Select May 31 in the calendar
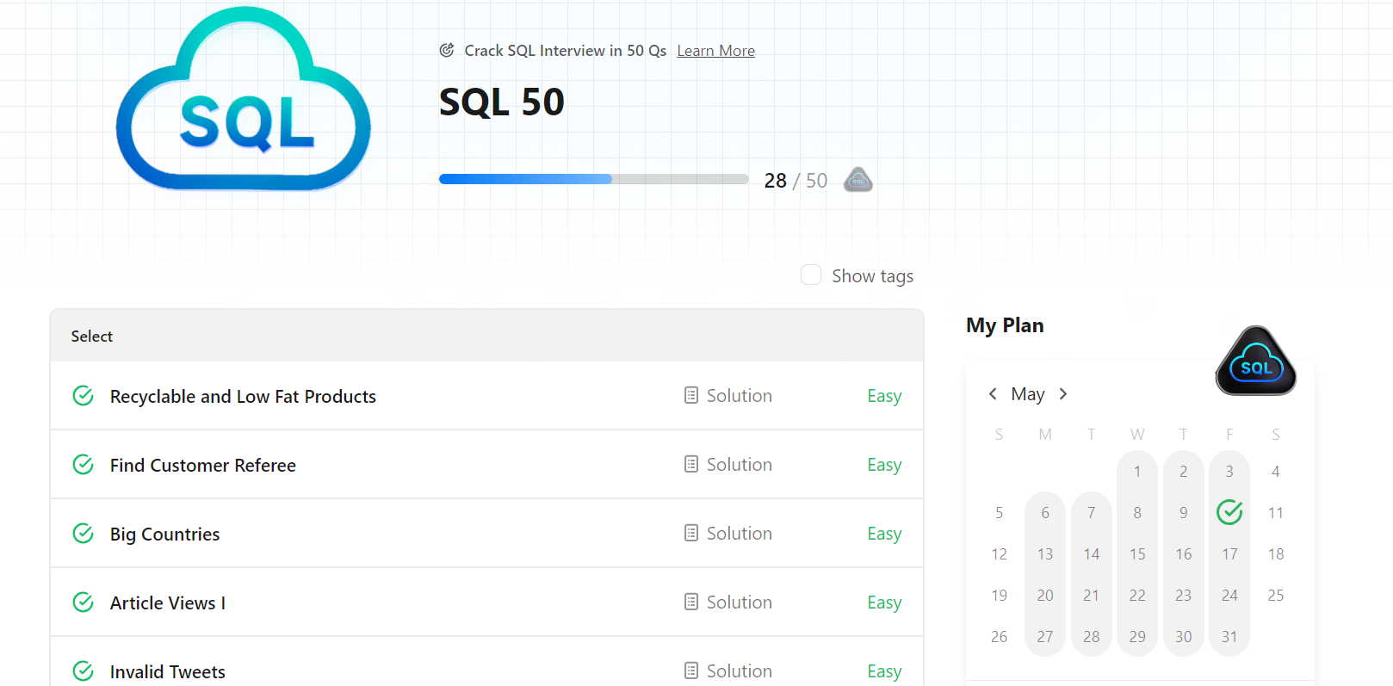This screenshot has height=686, width=1393. tap(1229, 636)
